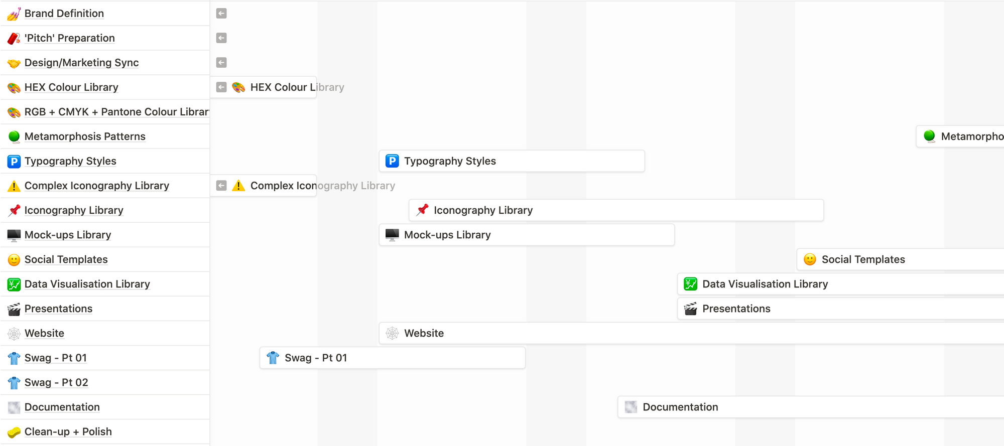This screenshot has width=1004, height=446.
Task: Click the left-arrow button beside Complex Iconography Library bar
Action: pyautogui.click(x=221, y=185)
